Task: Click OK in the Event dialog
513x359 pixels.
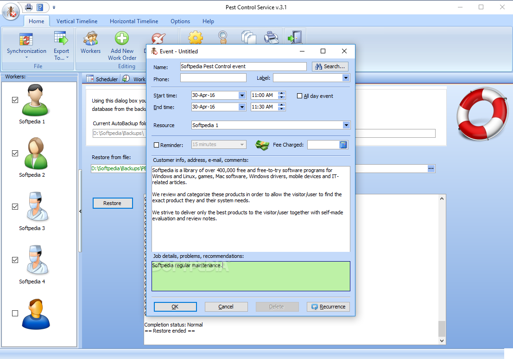Action: [x=175, y=307]
